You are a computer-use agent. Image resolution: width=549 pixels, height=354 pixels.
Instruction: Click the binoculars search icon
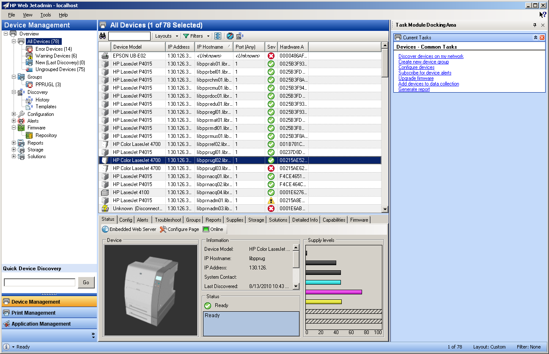click(102, 36)
